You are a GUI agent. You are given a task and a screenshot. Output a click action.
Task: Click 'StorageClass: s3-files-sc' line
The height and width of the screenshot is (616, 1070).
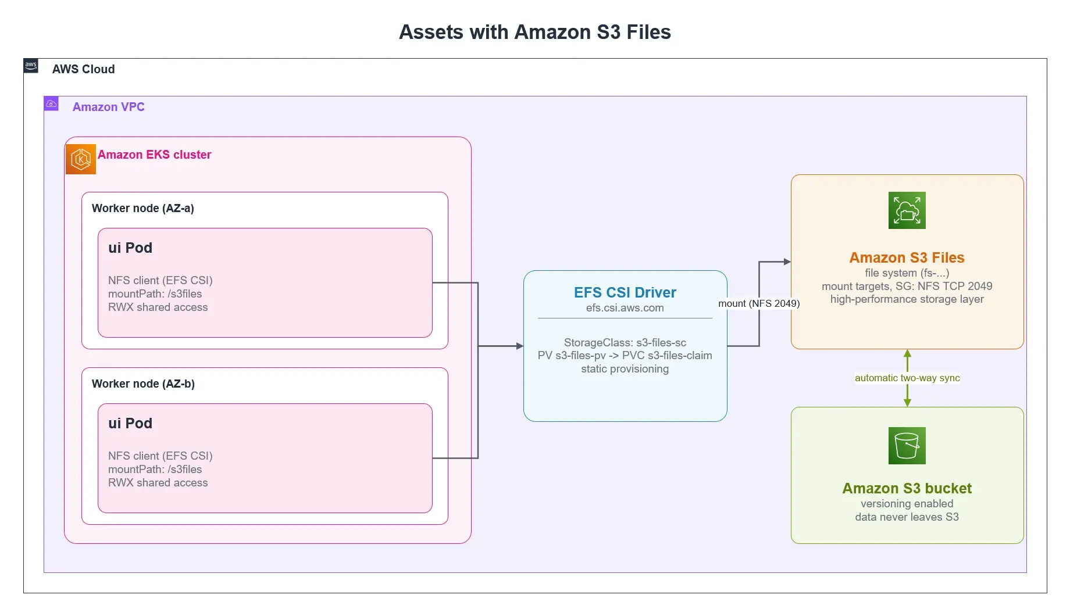point(625,342)
